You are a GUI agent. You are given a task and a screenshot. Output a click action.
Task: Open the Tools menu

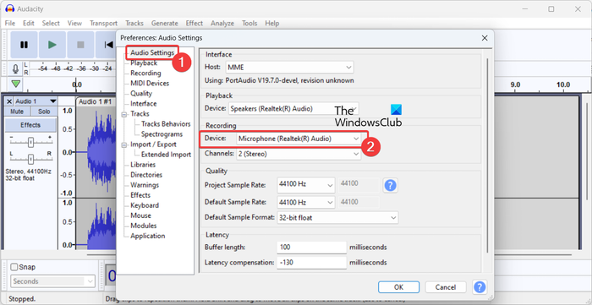[249, 23]
